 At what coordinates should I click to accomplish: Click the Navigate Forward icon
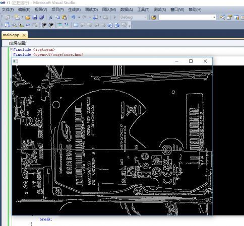pos(105,17)
